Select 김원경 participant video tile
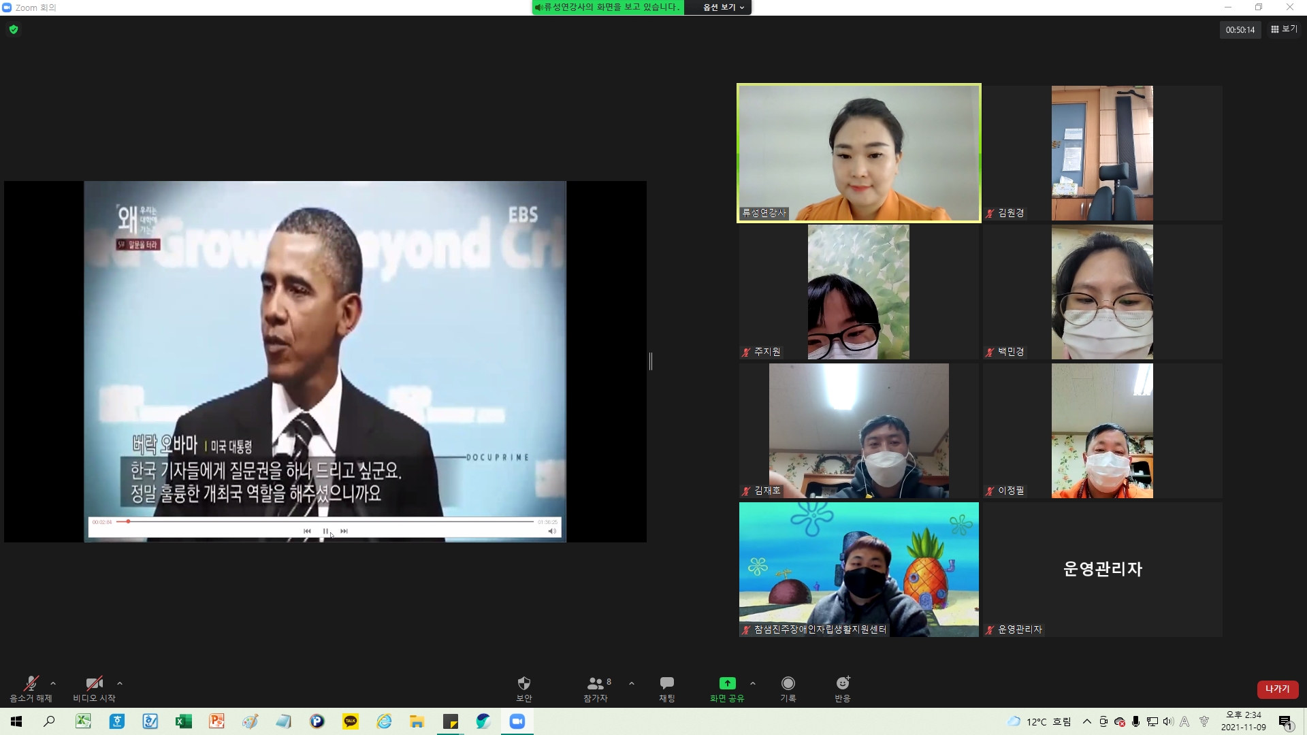This screenshot has height=735, width=1307. coord(1102,153)
